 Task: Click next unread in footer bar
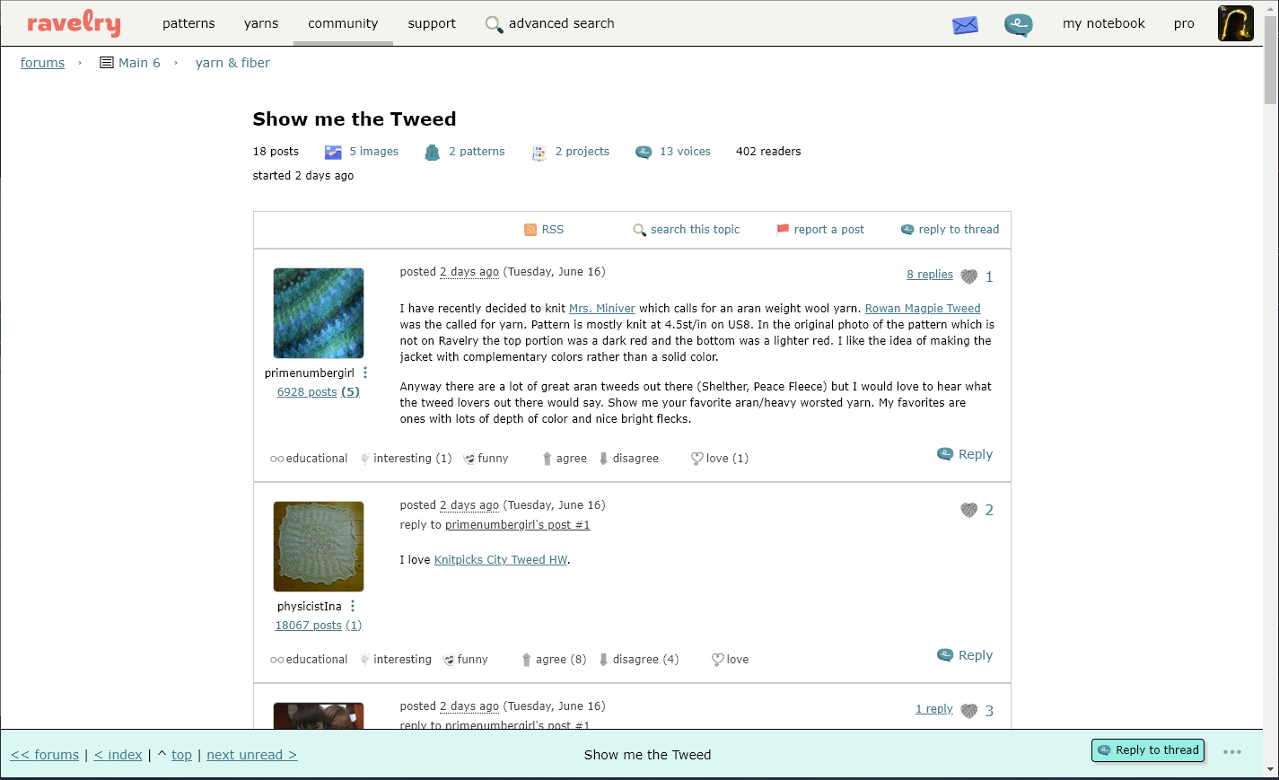coord(252,755)
